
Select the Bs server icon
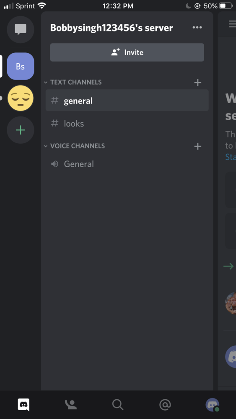pos(21,66)
